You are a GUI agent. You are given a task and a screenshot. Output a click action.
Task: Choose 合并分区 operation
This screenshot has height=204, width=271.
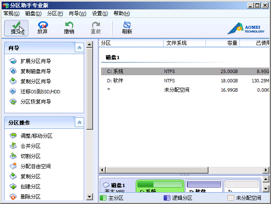30,146
